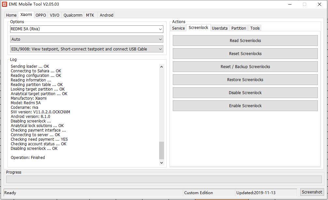Open the Userdata actions tab
Viewport: 328px width, 200px height.
(220, 28)
